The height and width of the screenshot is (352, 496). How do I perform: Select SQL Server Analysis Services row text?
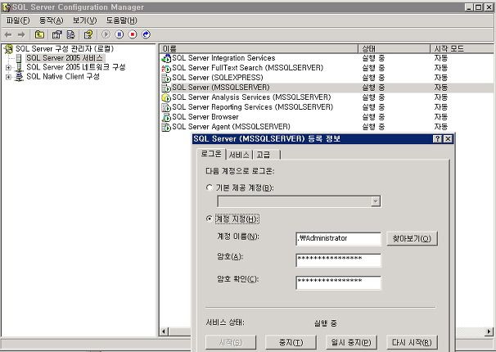tap(251, 97)
